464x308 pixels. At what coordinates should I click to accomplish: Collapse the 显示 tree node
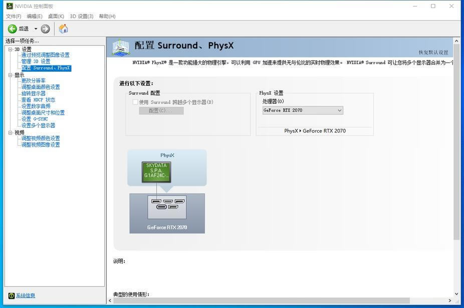10,75
